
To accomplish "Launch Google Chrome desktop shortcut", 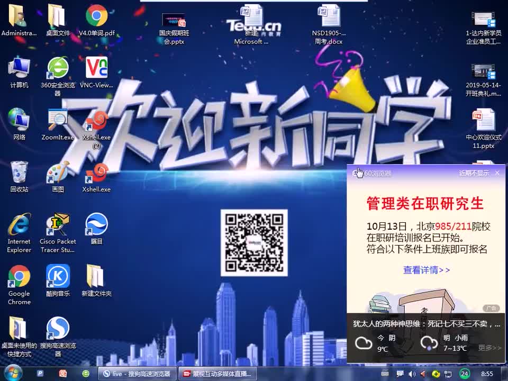I will point(19,285).
